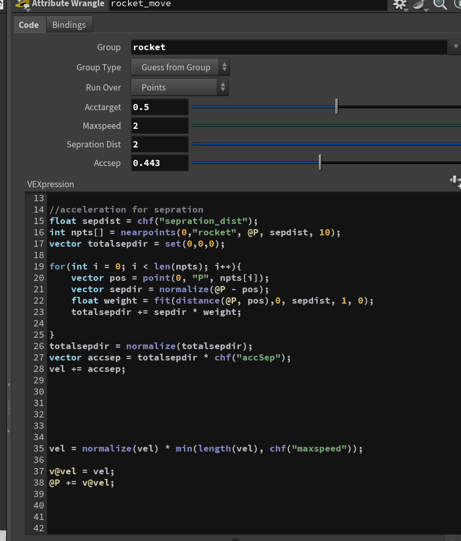Click line number 30 in the gutter
Viewport: 461px width, 541px height.
[39, 392]
